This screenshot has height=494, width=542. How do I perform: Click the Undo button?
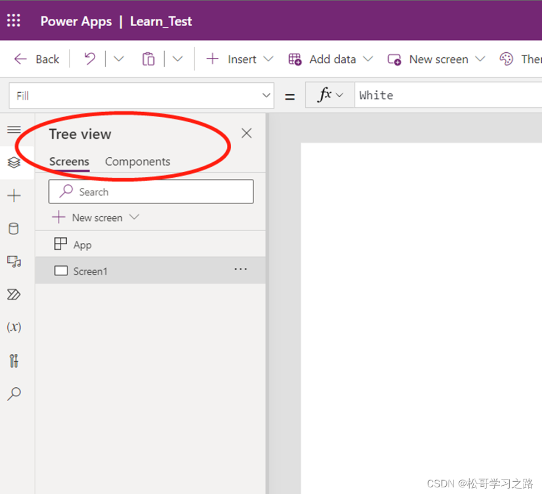click(89, 59)
